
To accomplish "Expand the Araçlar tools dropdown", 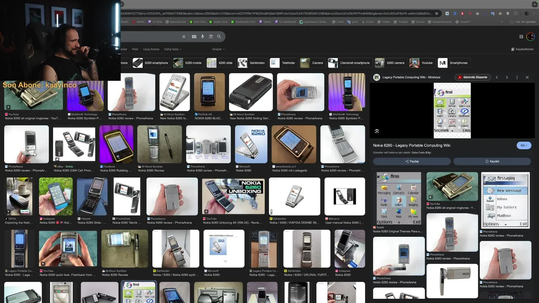I will 218,49.
